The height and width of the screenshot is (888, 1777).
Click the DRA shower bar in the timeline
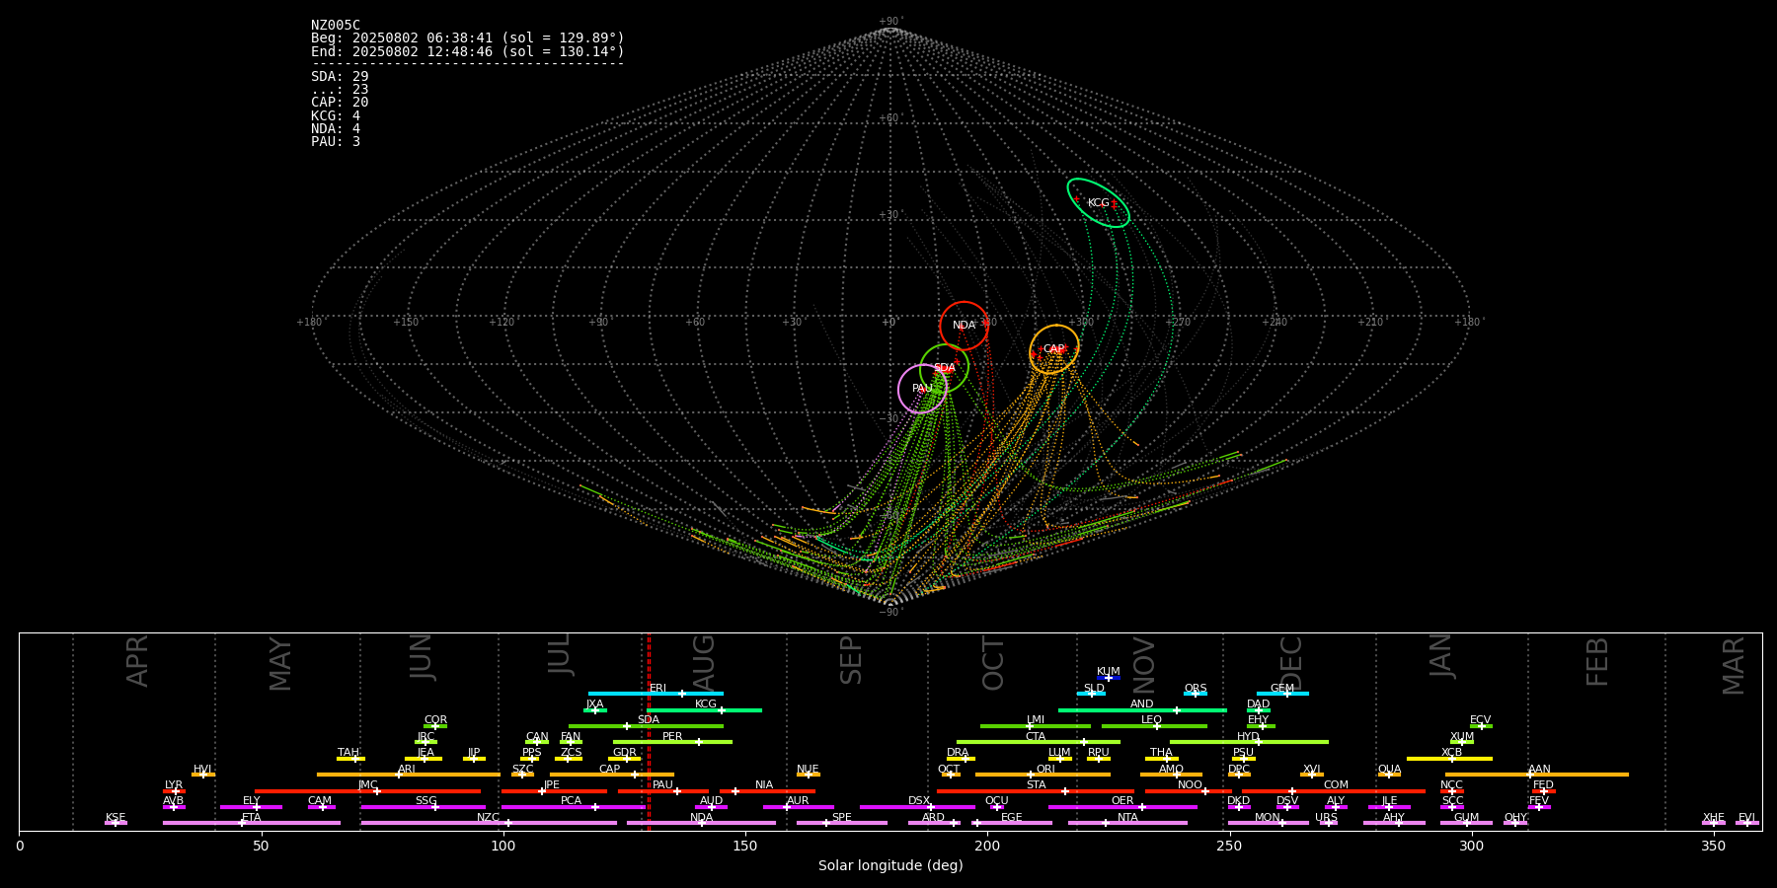pos(961,759)
